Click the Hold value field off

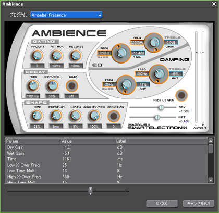coord(71,96)
